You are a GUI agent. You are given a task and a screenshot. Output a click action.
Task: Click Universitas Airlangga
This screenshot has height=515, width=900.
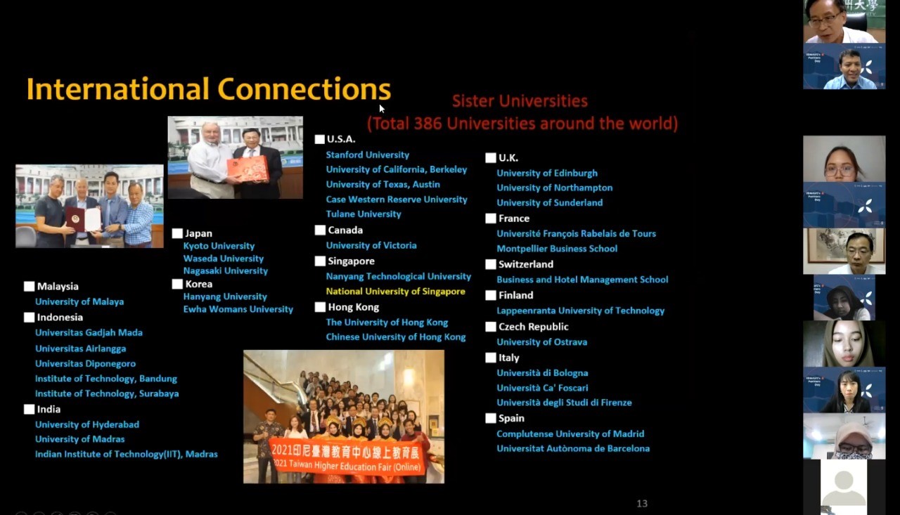pyautogui.click(x=81, y=348)
